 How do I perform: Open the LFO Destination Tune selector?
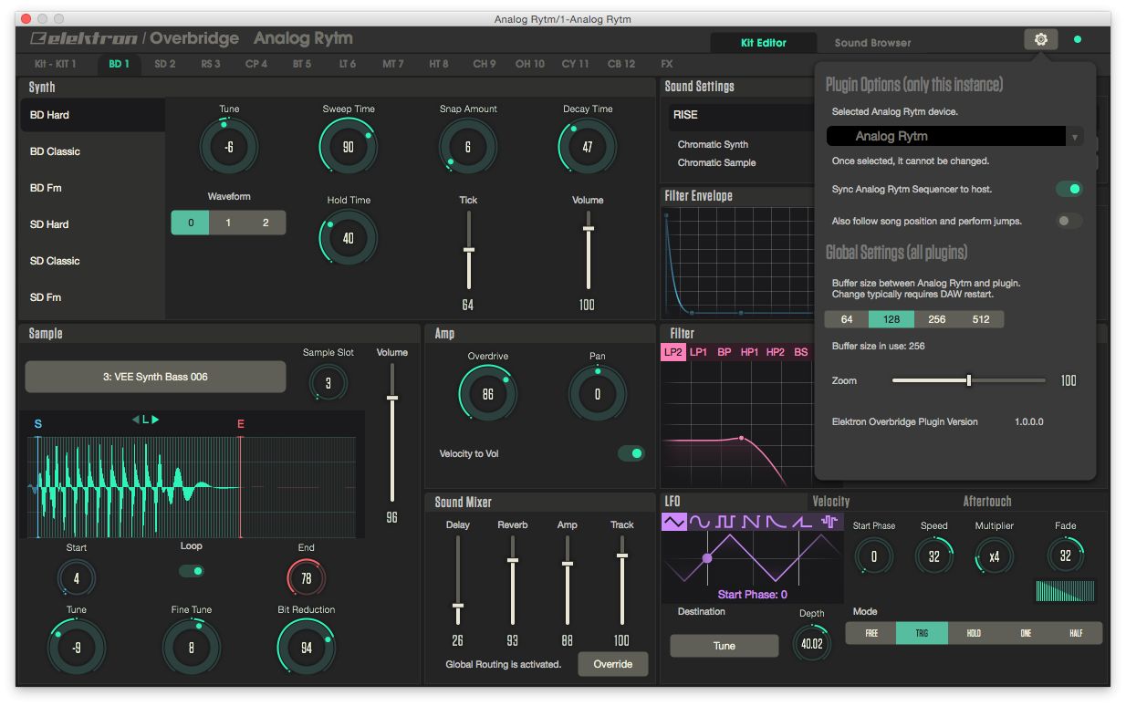click(725, 646)
